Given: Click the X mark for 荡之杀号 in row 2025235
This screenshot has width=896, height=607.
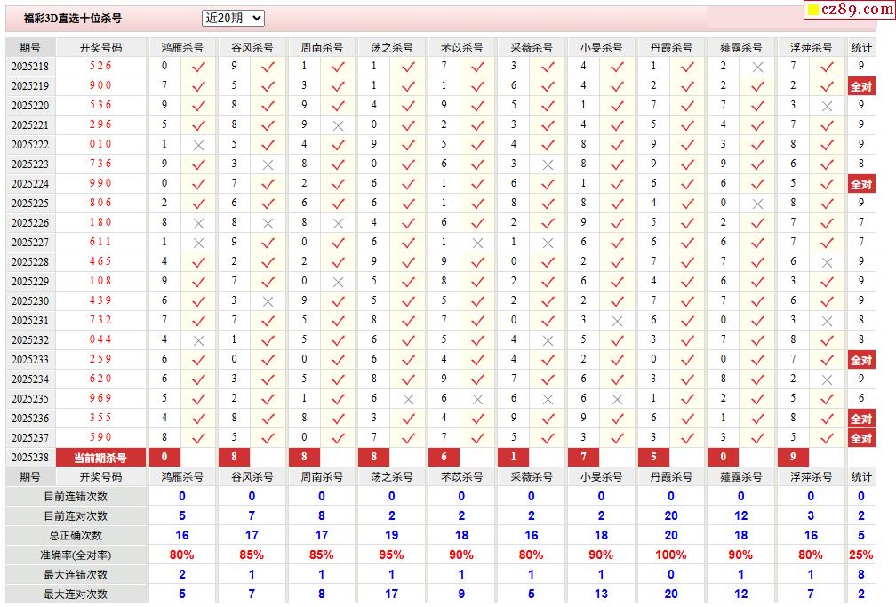Looking at the screenshot, I should coord(408,399).
